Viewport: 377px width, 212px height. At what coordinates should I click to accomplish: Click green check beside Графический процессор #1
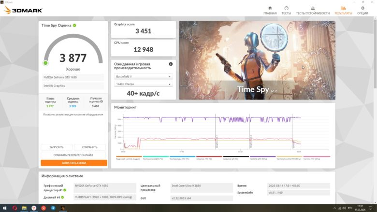click(65, 190)
